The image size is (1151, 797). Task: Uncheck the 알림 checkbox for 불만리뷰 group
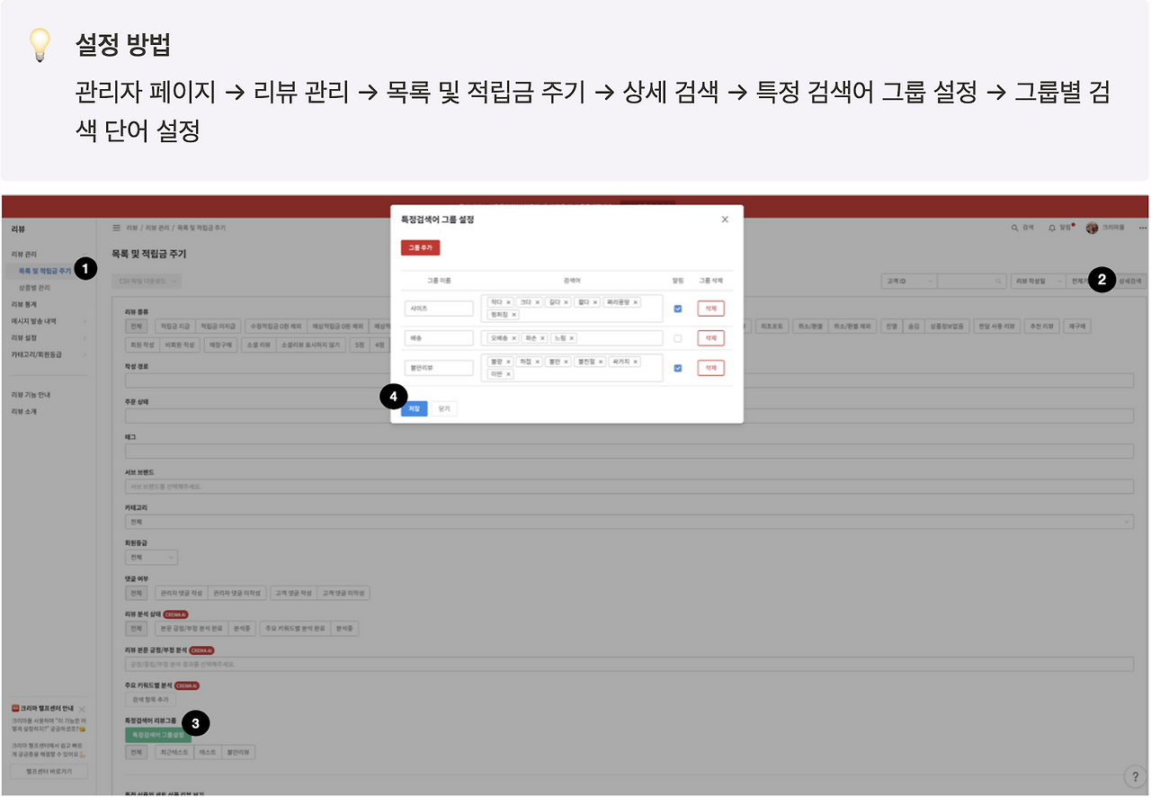(x=678, y=368)
